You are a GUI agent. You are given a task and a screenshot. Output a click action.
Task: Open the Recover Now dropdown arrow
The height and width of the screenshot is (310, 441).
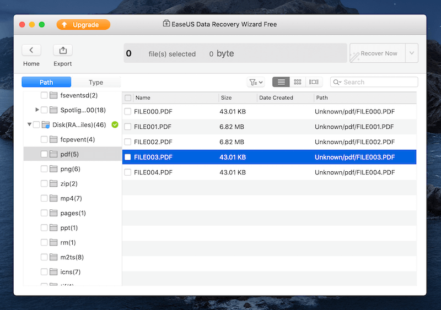(412, 53)
